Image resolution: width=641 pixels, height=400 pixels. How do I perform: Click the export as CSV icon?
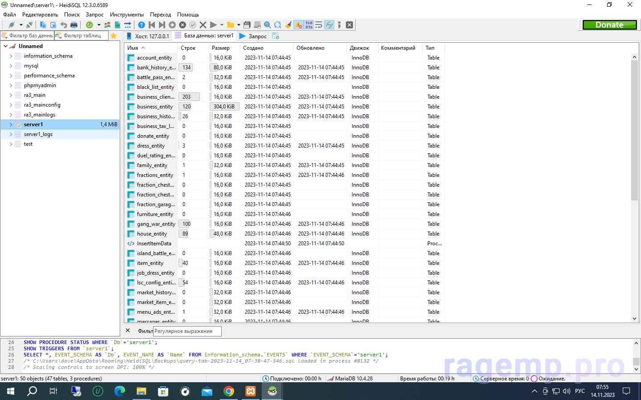118,25
